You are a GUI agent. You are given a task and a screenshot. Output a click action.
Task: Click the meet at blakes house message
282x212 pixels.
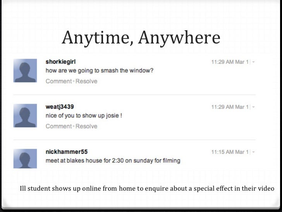[x=113, y=160]
